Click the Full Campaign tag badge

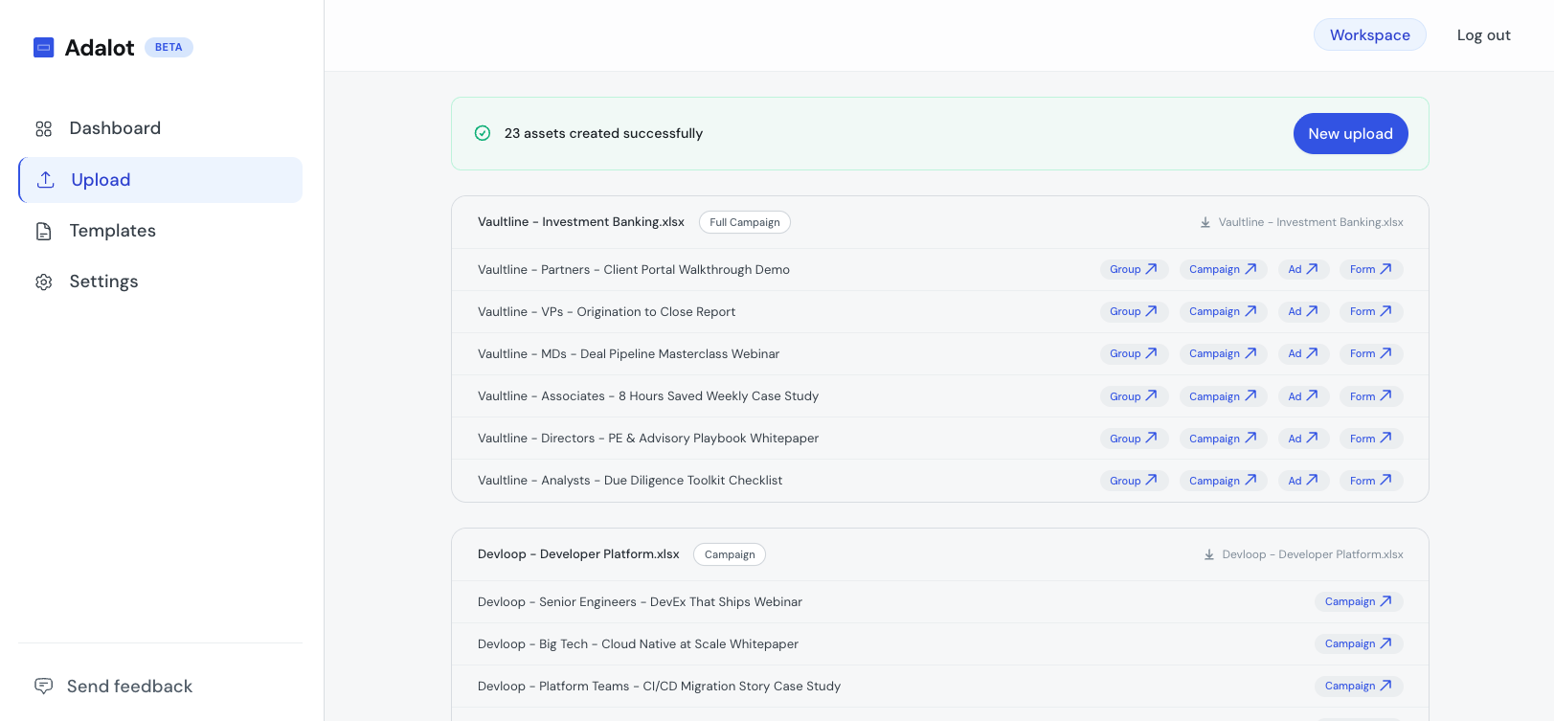click(x=744, y=222)
